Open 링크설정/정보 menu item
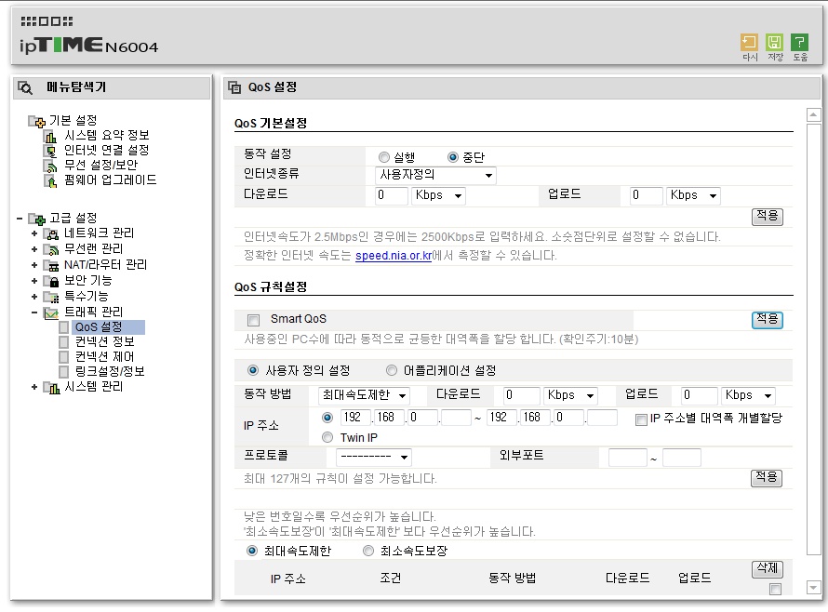Viewport: 828px width, 612px height. pyautogui.click(x=109, y=371)
